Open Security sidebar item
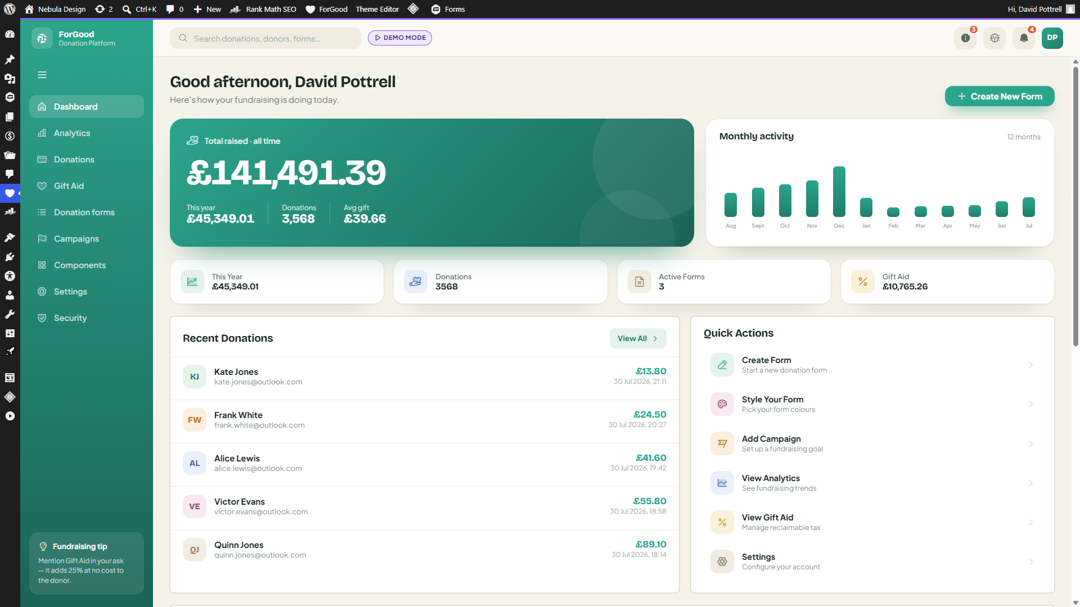Viewport: 1080px width, 607px height. click(x=87, y=318)
